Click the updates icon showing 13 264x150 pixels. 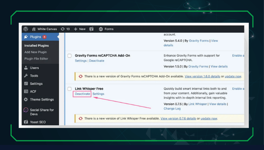pyautogui.click(x=63, y=29)
